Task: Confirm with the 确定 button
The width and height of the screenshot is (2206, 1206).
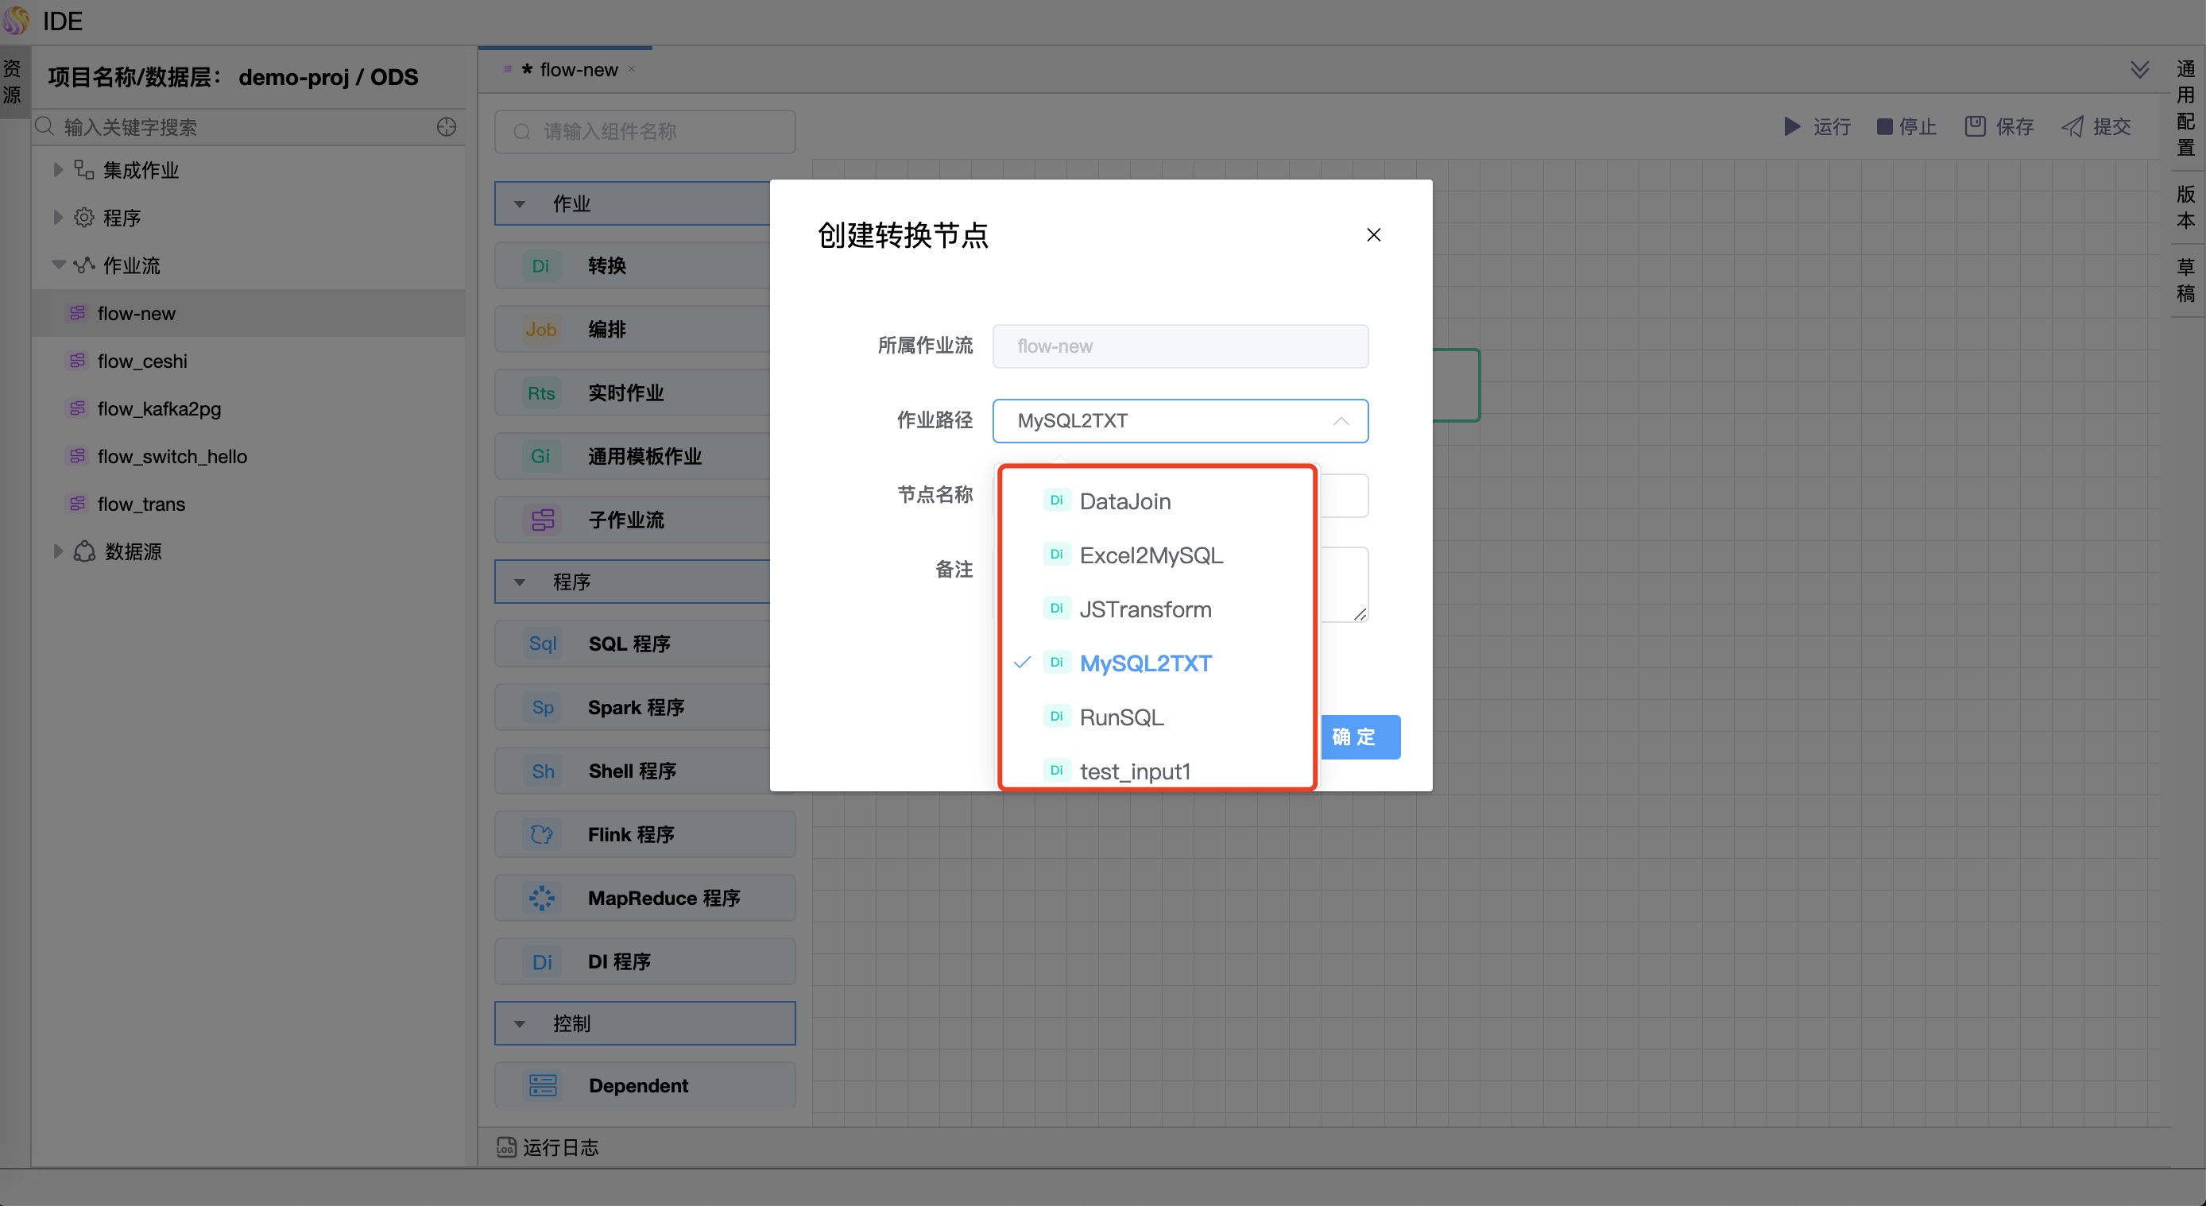Action: click(x=1360, y=736)
